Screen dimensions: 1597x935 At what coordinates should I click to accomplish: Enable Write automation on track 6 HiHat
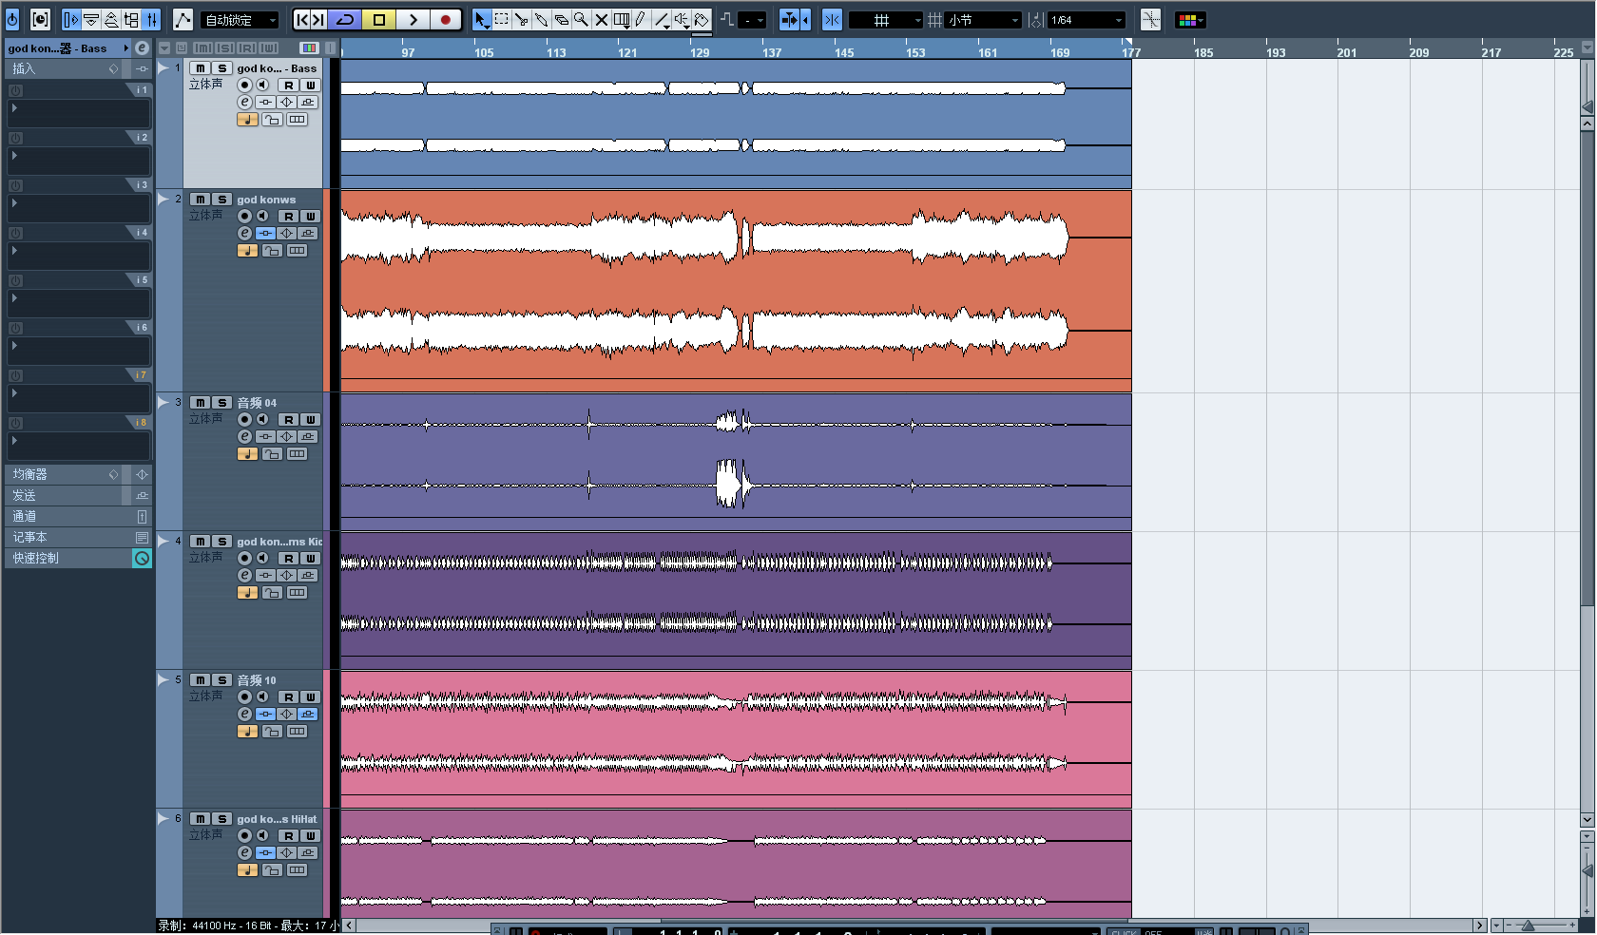(310, 835)
